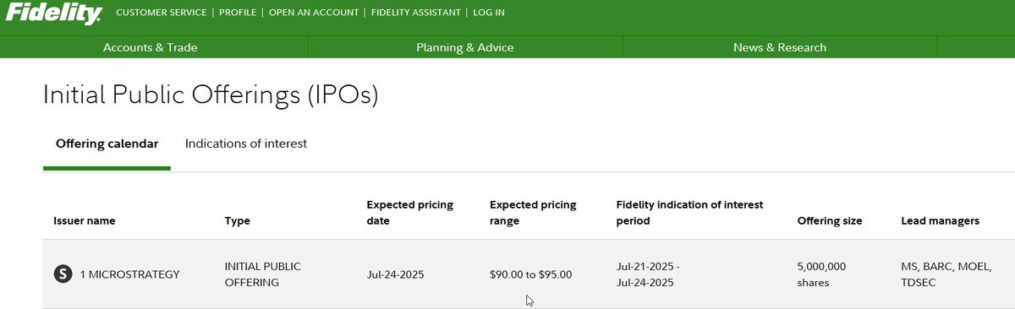Viewport: 1015px width, 309px height.
Task: Click the Fidelity logo
Action: pos(52,13)
